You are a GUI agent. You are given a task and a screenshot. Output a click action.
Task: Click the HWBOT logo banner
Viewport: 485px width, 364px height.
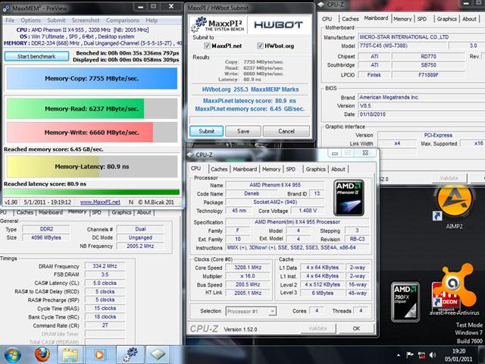(x=278, y=25)
